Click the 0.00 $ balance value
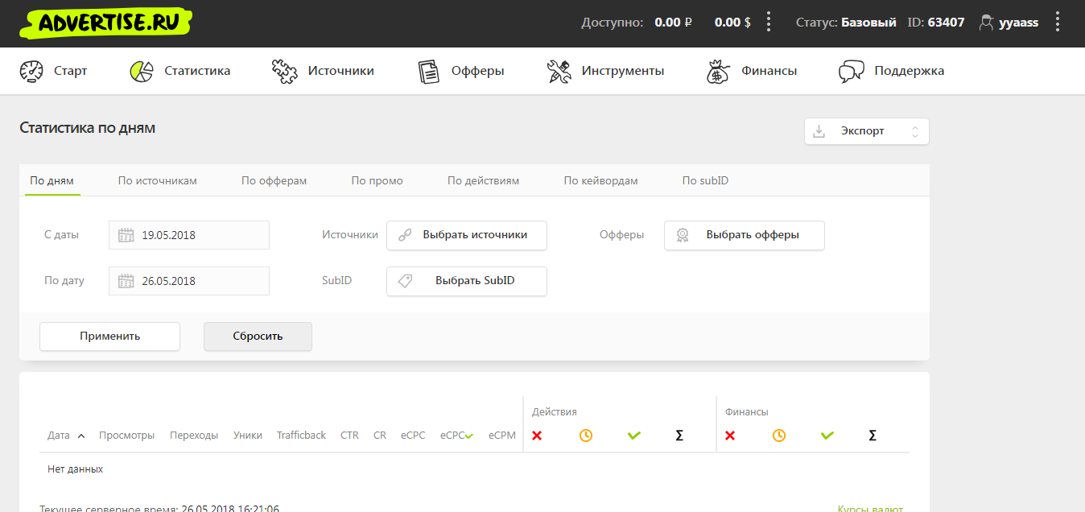Screen dimensions: 1085x512 [732, 23]
